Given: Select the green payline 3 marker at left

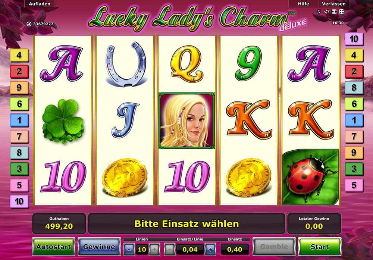Looking at the screenshot, I should pos(19,169).
